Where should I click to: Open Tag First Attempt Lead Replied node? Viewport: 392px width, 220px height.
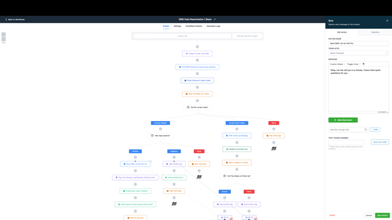point(135,178)
